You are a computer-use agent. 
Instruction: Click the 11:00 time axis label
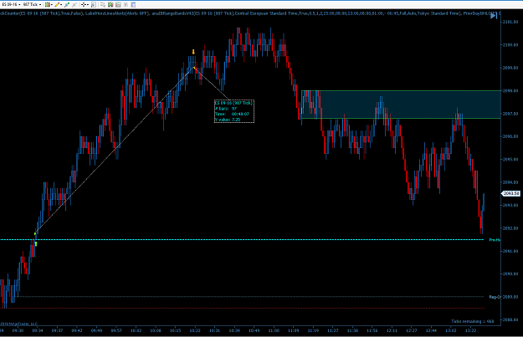[x=274, y=330]
